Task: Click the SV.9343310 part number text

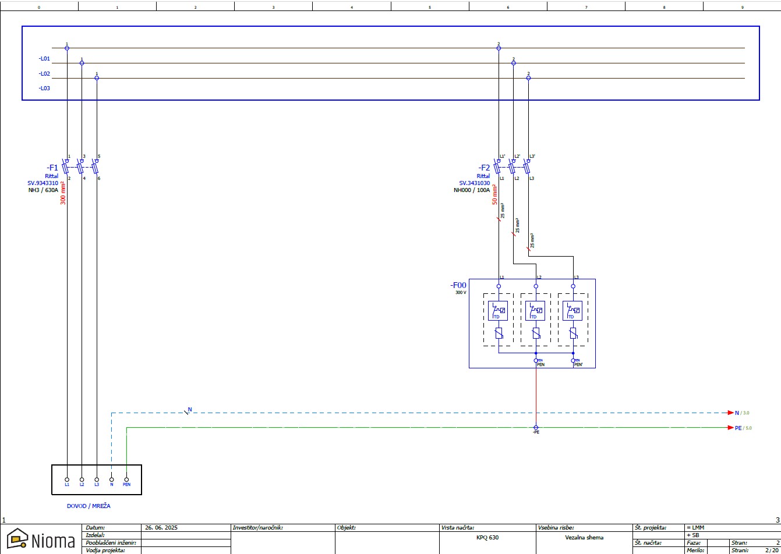Action: click(x=42, y=182)
